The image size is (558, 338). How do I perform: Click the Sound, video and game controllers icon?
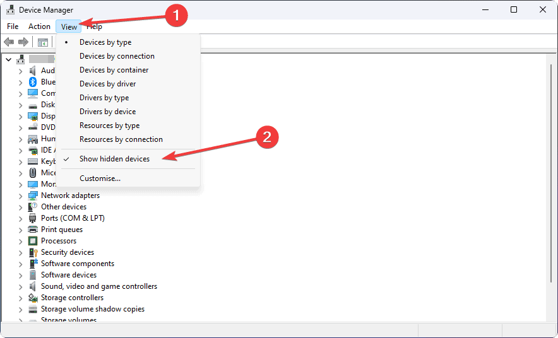pos(33,286)
